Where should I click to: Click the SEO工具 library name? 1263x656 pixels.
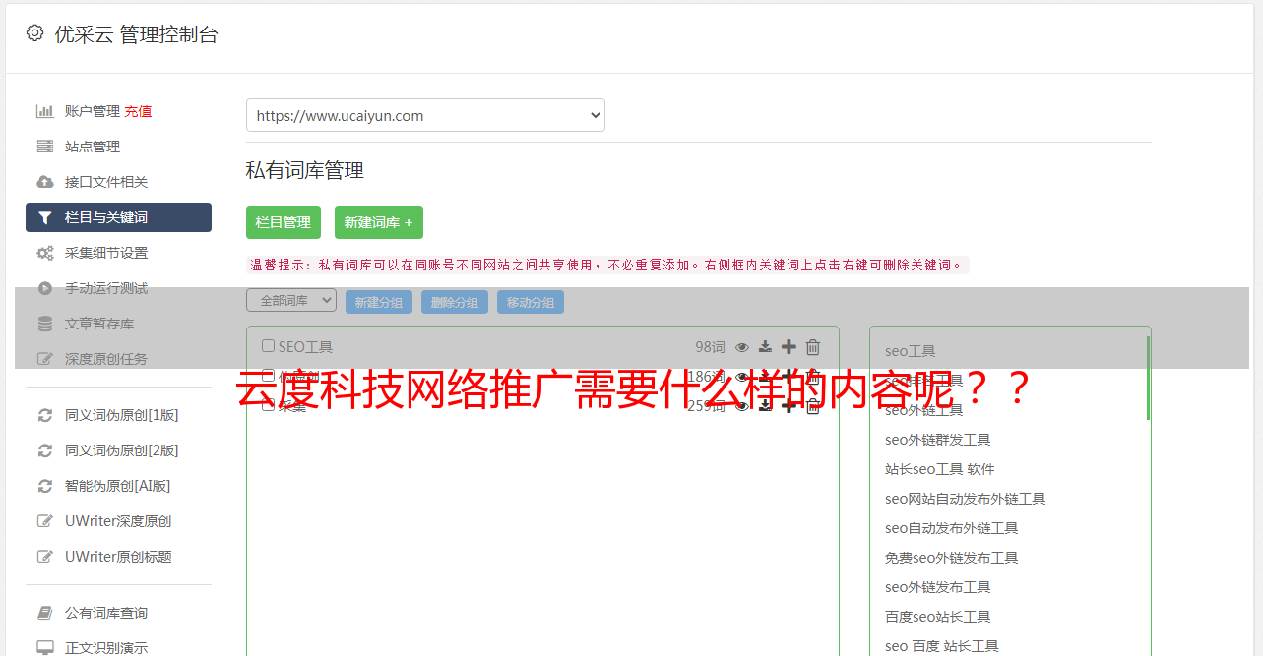306,346
